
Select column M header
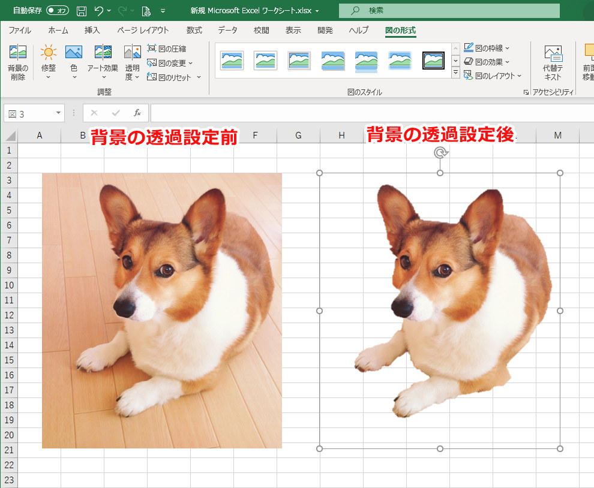click(x=557, y=135)
